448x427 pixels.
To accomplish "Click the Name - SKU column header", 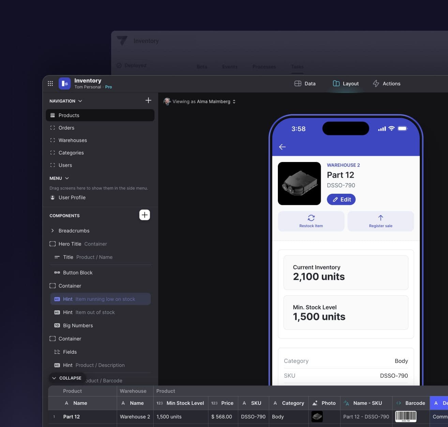I will (x=366, y=403).
